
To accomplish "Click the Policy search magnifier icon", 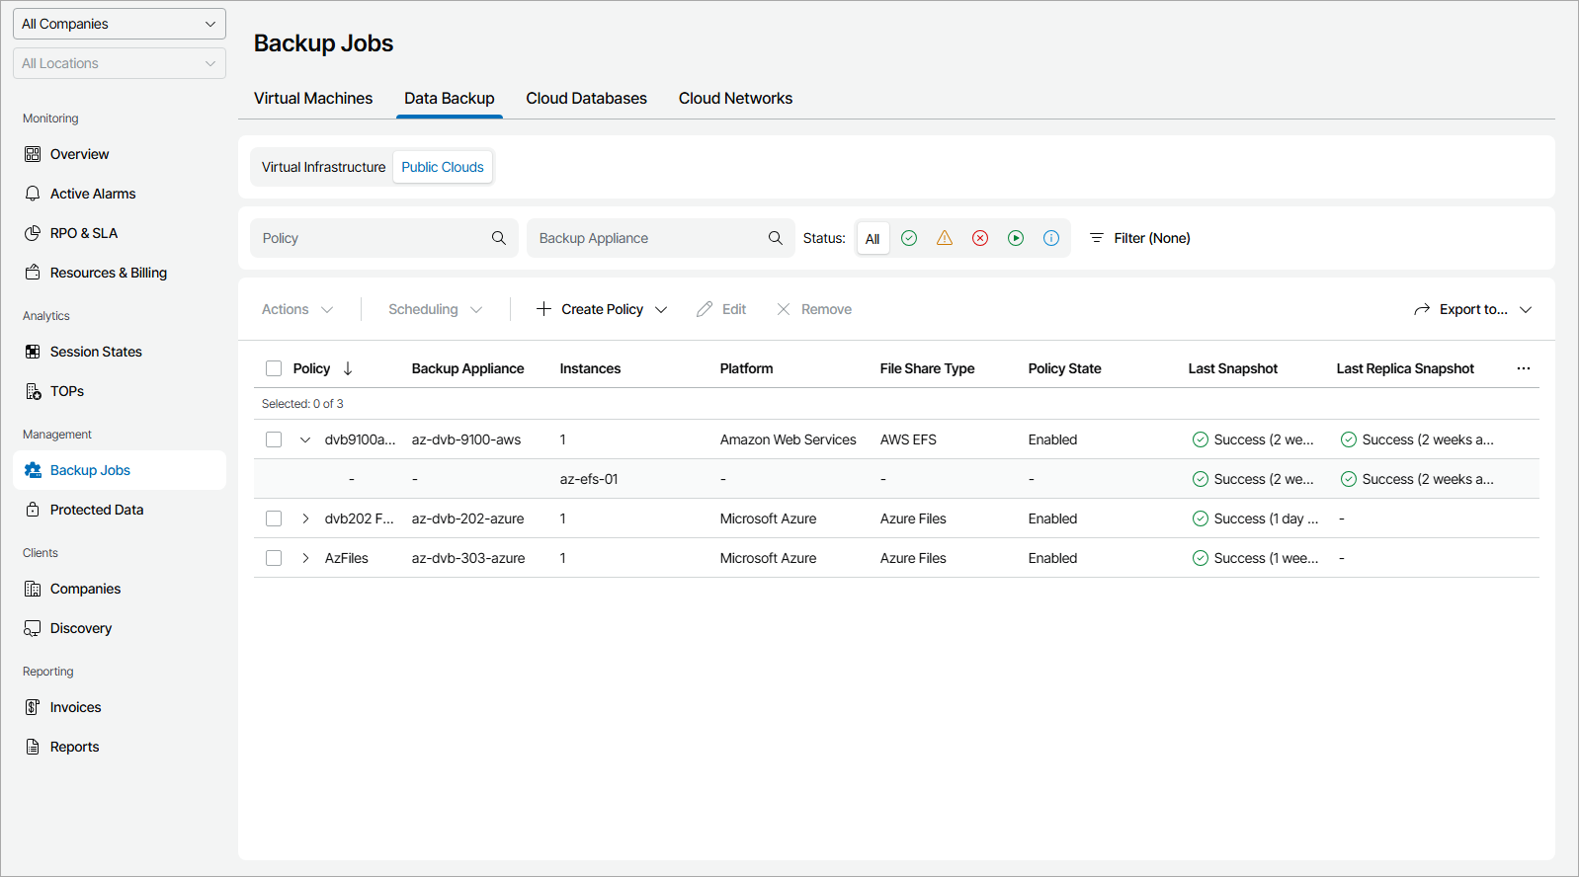I will click(499, 238).
